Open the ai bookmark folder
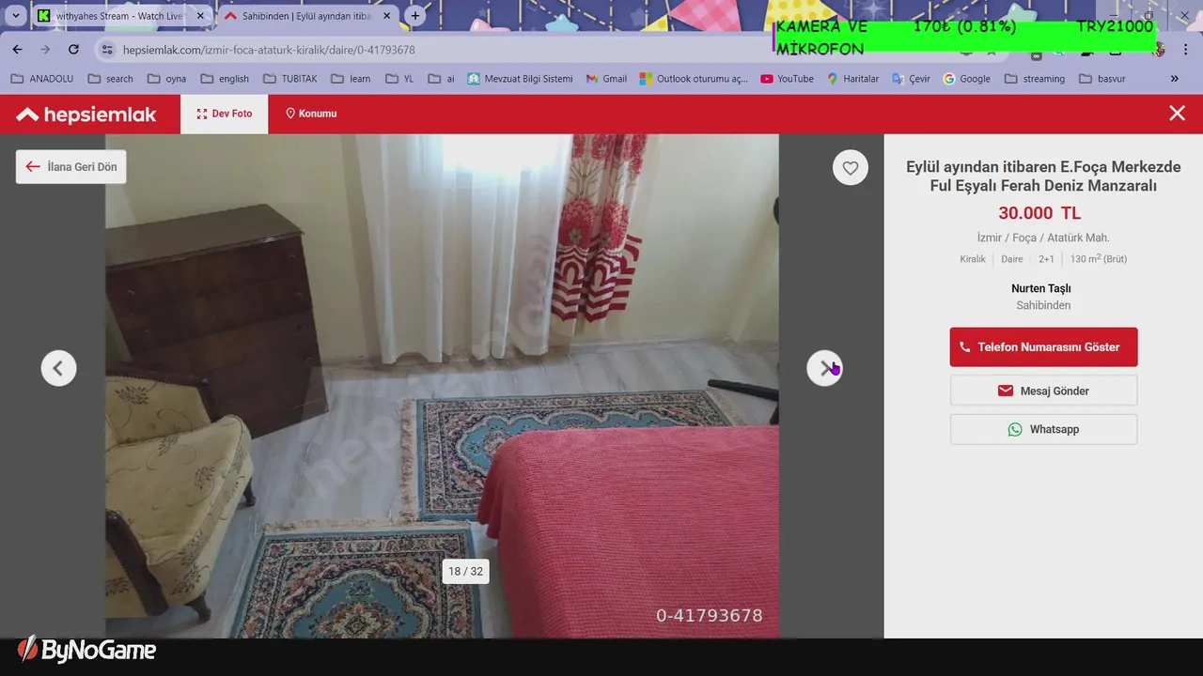The width and height of the screenshot is (1203, 676). pyautogui.click(x=441, y=79)
